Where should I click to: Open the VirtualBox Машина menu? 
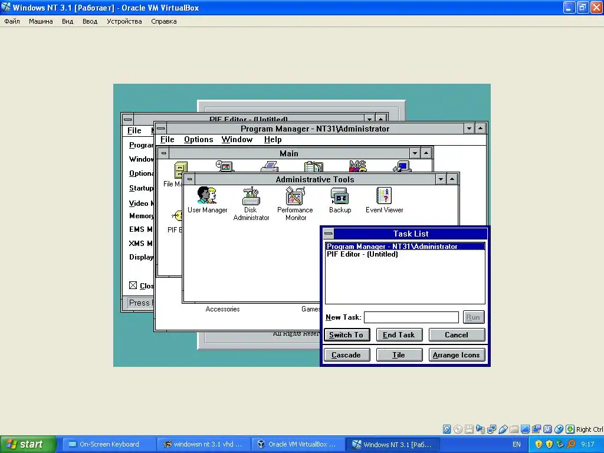point(41,21)
